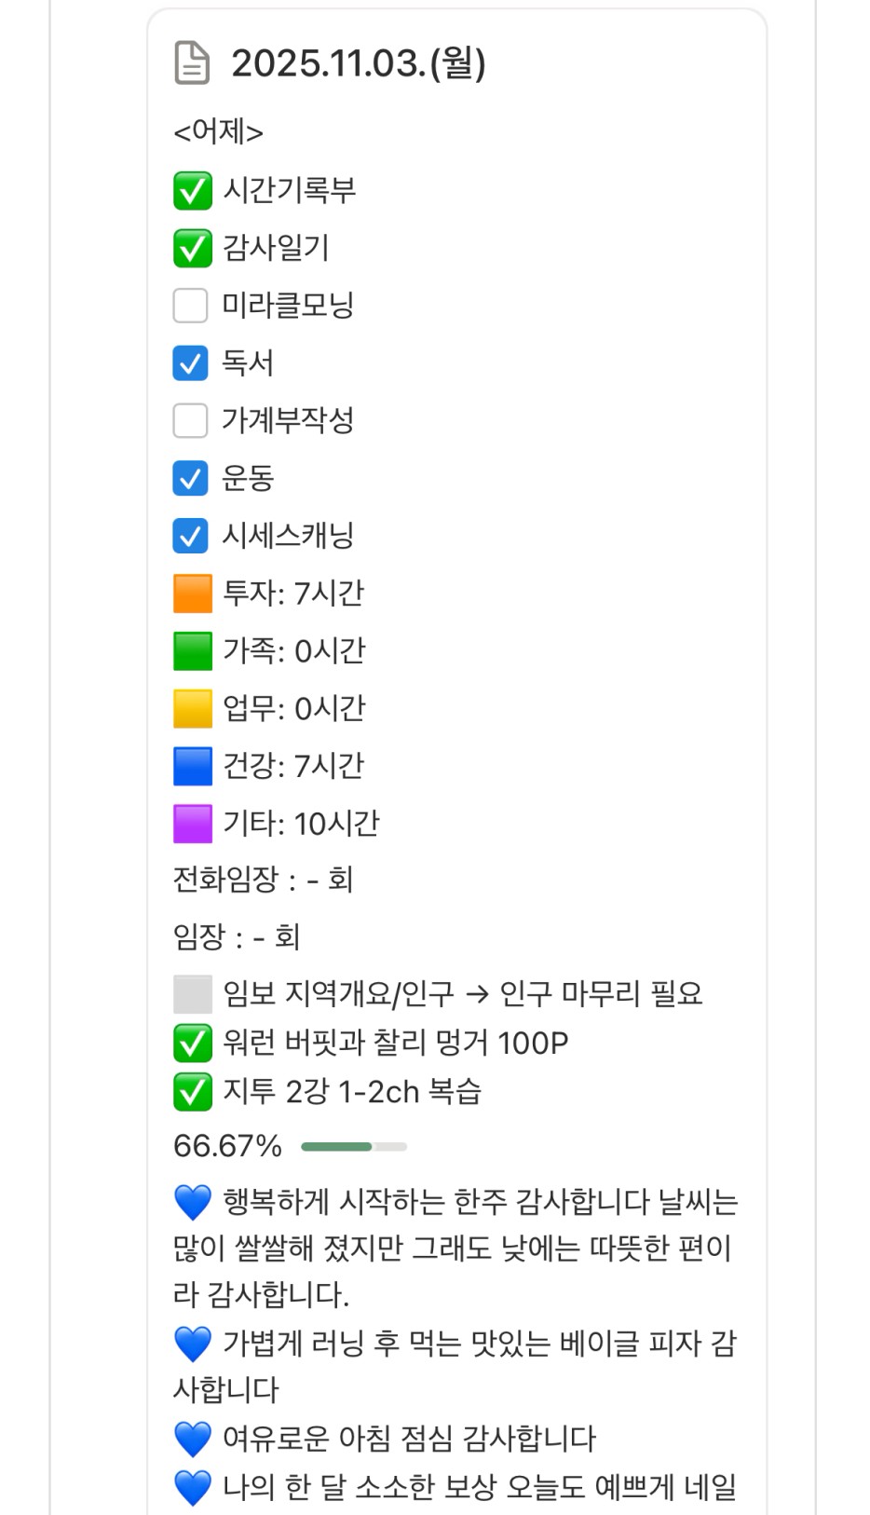Uncheck the 독서 checkbox
The image size is (870, 1515).
click(191, 363)
